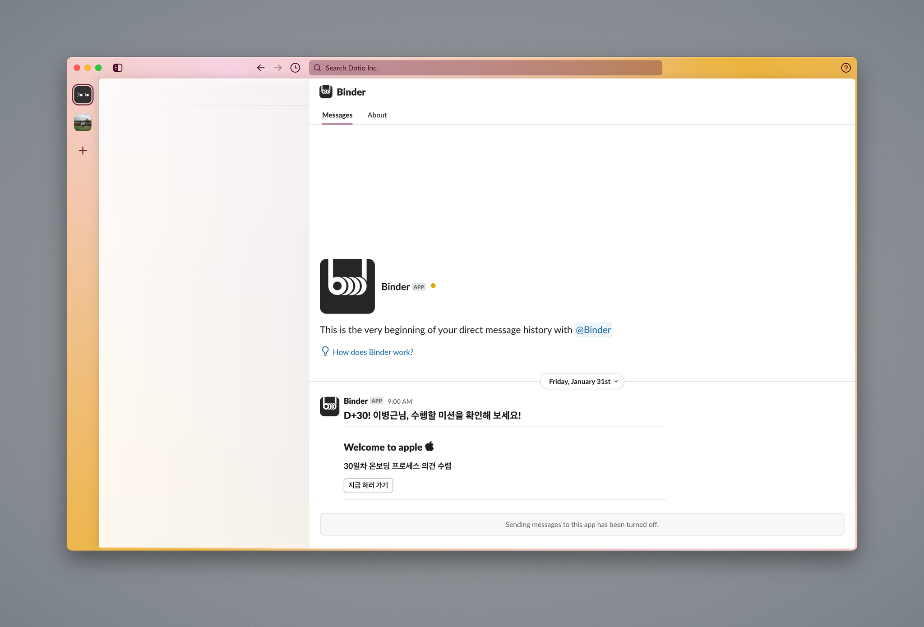
Task: Switch to the About tab
Action: (x=377, y=115)
